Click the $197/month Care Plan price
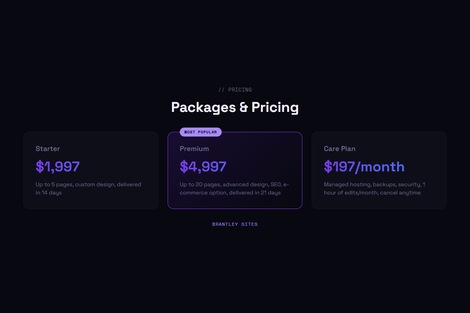 tap(364, 166)
